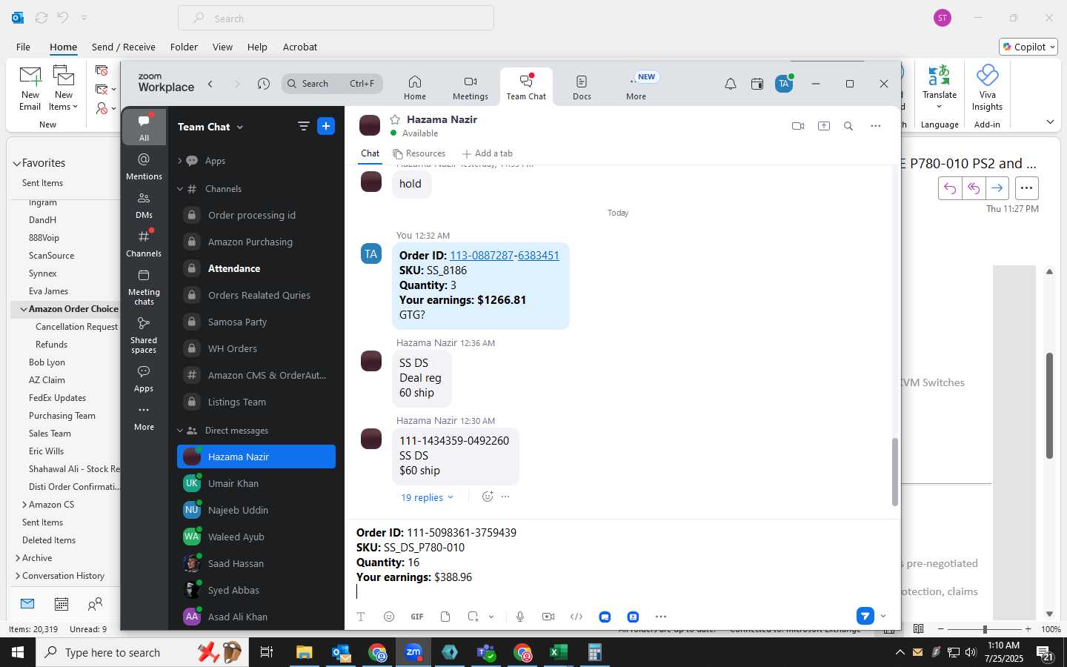Collapse the Channels section

179,189
